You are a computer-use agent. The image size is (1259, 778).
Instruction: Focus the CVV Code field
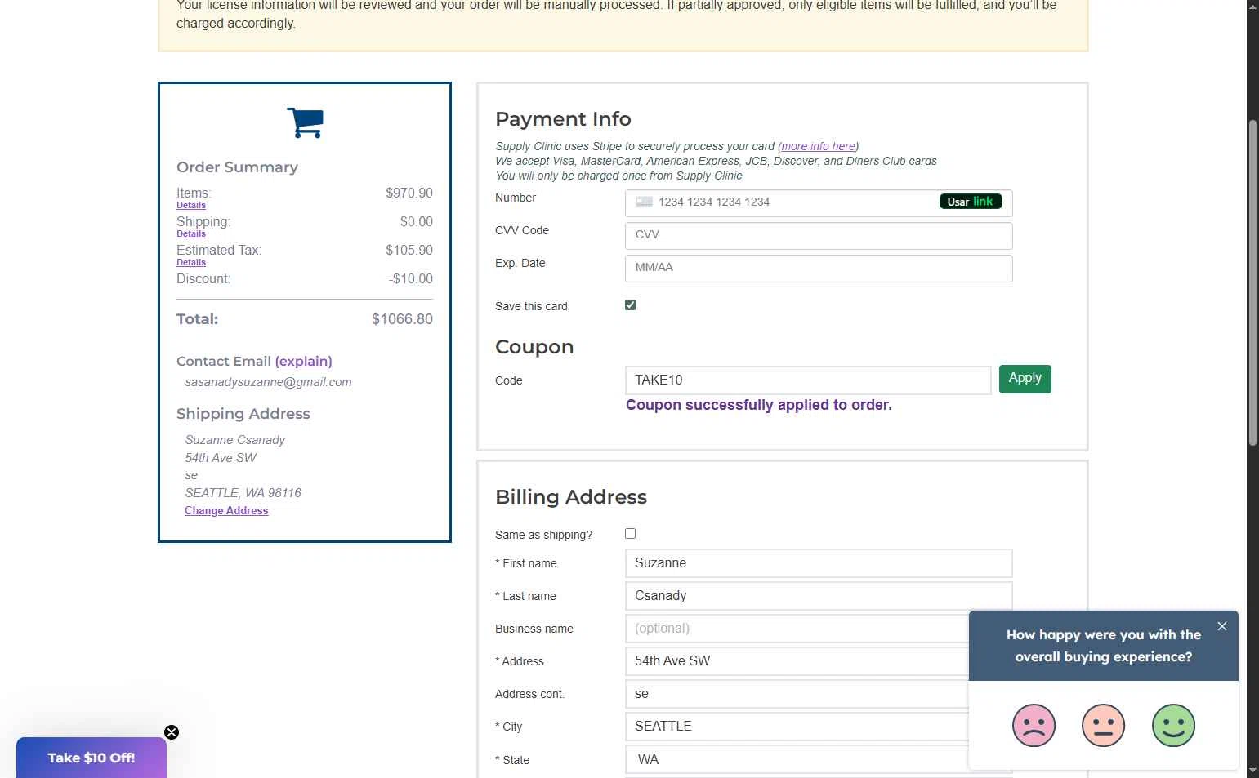(819, 236)
